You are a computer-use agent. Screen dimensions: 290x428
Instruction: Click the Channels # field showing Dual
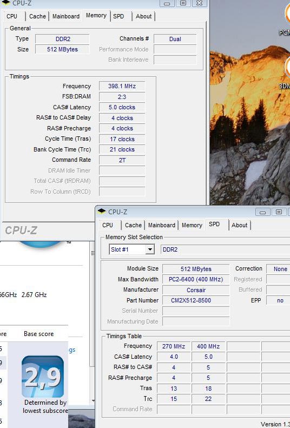coord(175,39)
